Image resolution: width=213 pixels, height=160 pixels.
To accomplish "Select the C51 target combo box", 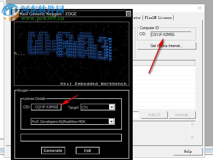I will (98, 107).
